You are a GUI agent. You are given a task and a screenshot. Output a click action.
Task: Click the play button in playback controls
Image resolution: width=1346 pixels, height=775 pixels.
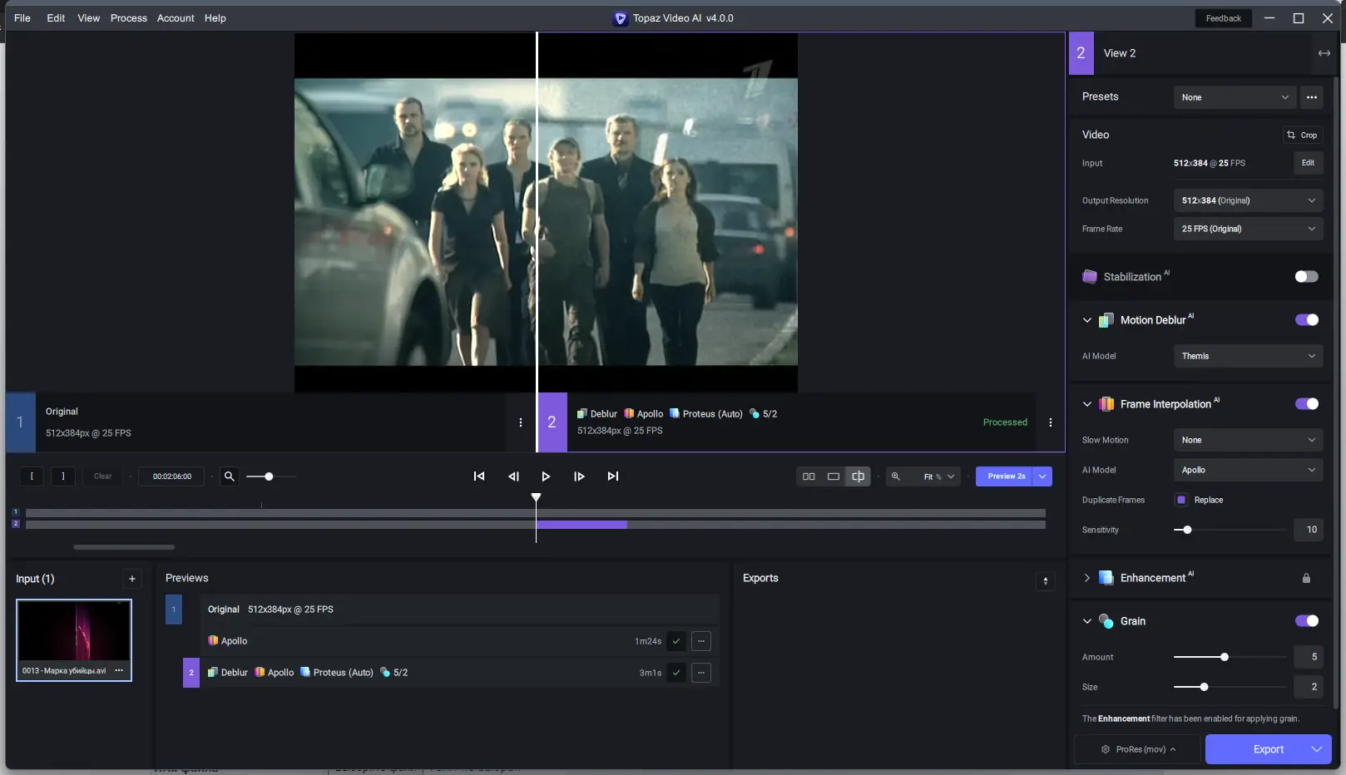(x=546, y=476)
